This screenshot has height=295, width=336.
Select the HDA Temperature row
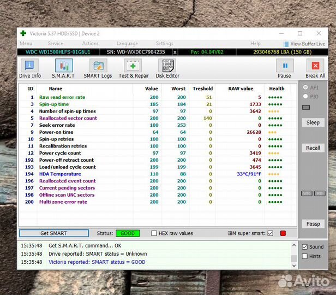[158, 174]
